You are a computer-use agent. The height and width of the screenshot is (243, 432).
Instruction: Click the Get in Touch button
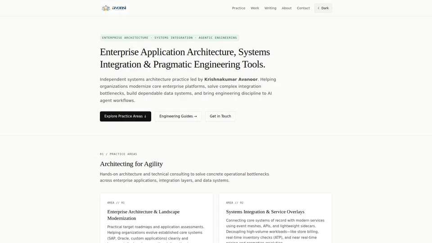coord(220,116)
